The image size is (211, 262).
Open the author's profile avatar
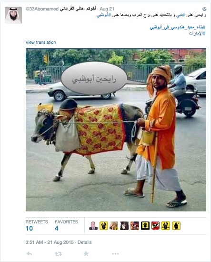13,15
